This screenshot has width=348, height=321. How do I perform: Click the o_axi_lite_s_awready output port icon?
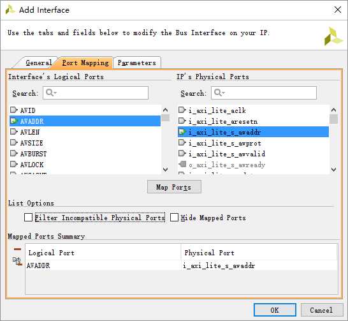tap(182, 165)
